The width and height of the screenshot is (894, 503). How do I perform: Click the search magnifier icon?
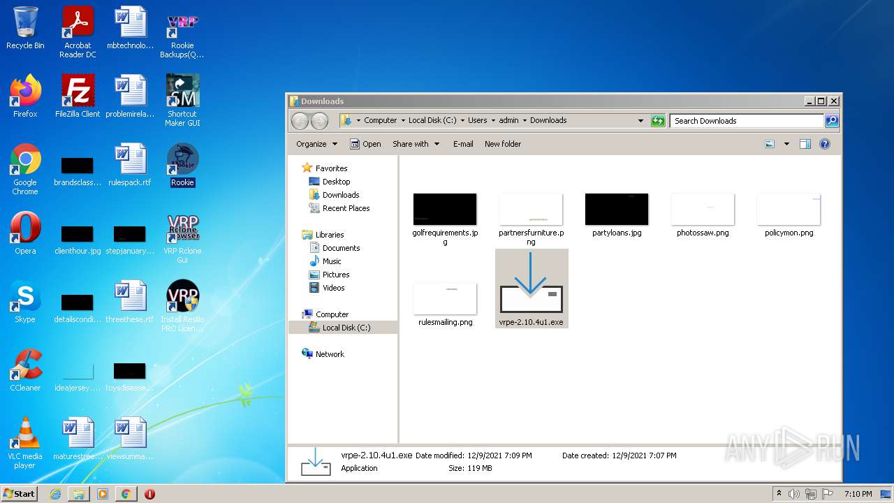point(832,121)
